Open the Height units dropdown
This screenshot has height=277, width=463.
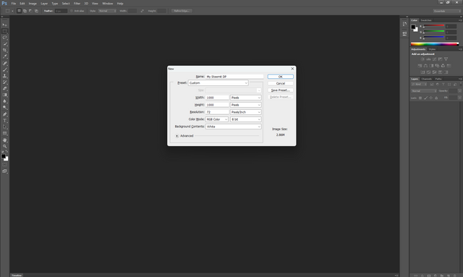246,105
